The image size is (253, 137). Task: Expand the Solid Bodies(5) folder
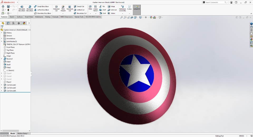point(2,41)
